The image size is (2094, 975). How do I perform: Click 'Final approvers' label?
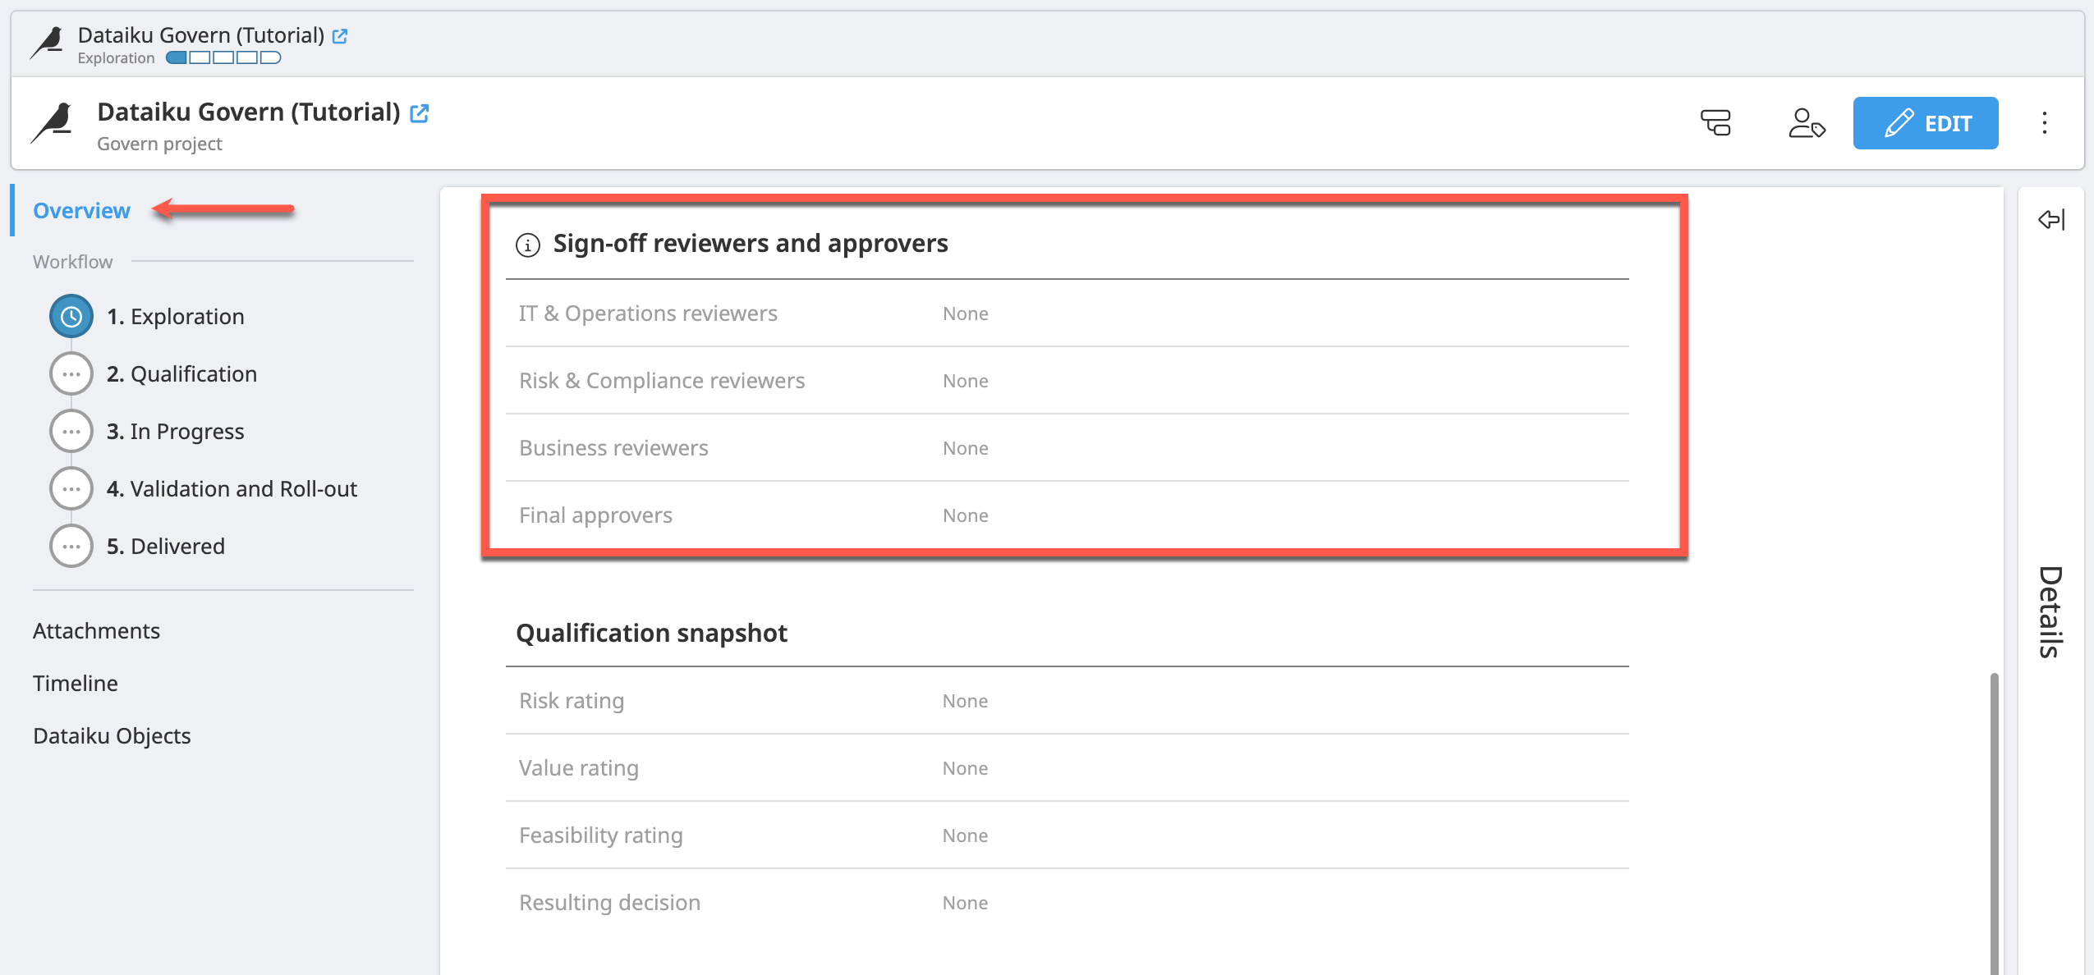point(595,515)
